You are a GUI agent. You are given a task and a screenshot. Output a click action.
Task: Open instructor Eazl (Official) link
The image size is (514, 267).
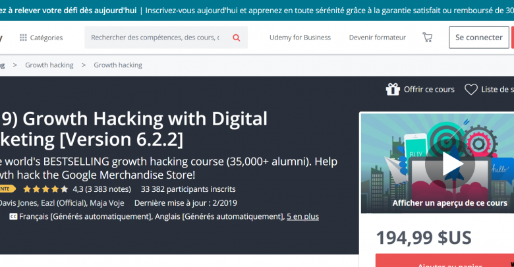64,203
